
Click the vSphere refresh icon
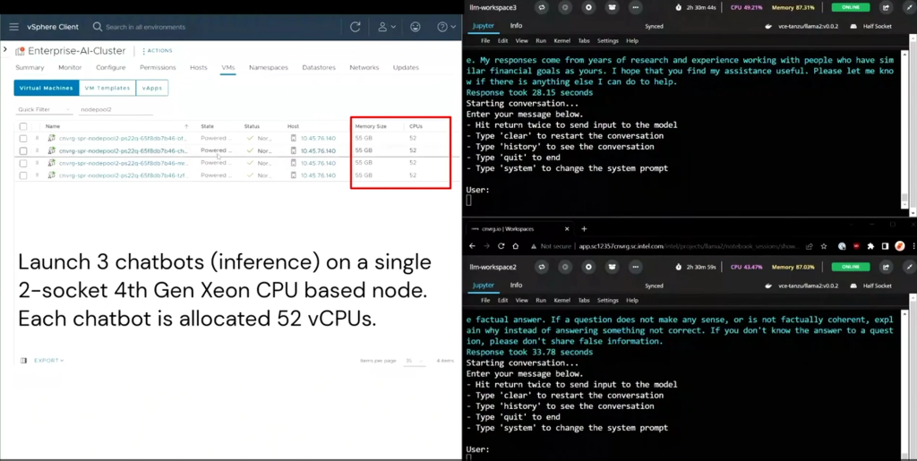click(x=355, y=27)
